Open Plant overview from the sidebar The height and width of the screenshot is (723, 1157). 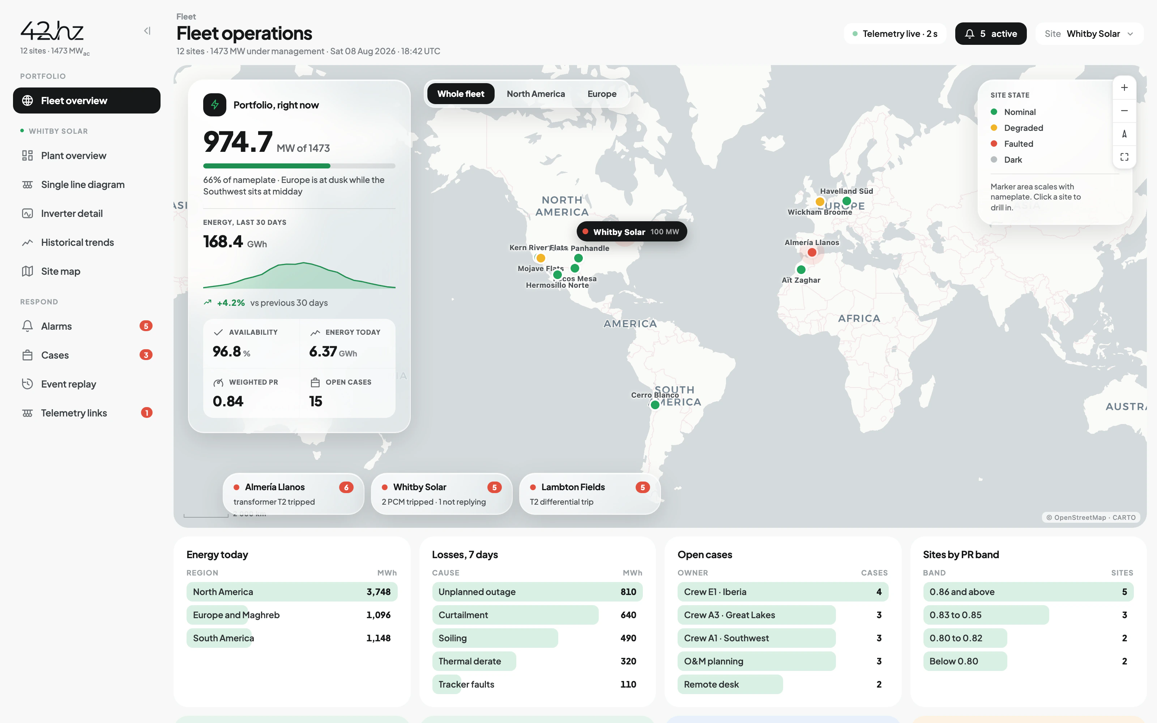coord(86,155)
